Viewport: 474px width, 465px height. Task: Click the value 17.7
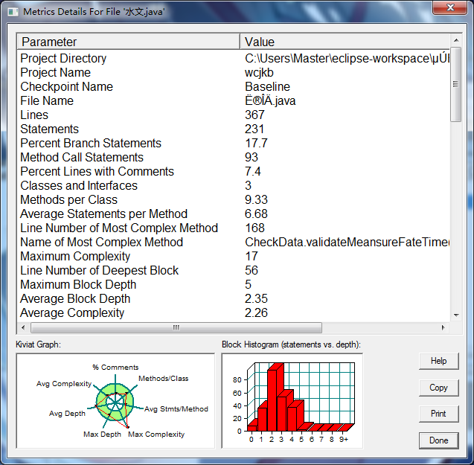pos(256,144)
